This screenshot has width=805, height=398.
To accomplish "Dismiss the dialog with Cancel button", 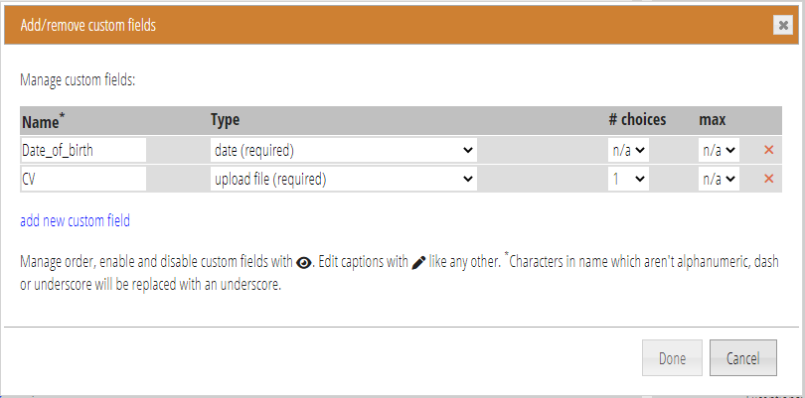I will (742, 358).
